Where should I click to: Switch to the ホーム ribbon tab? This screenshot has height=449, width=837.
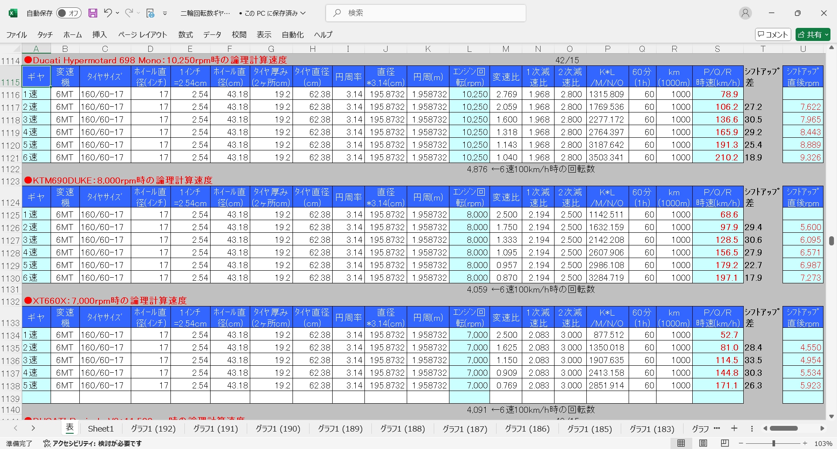72,34
